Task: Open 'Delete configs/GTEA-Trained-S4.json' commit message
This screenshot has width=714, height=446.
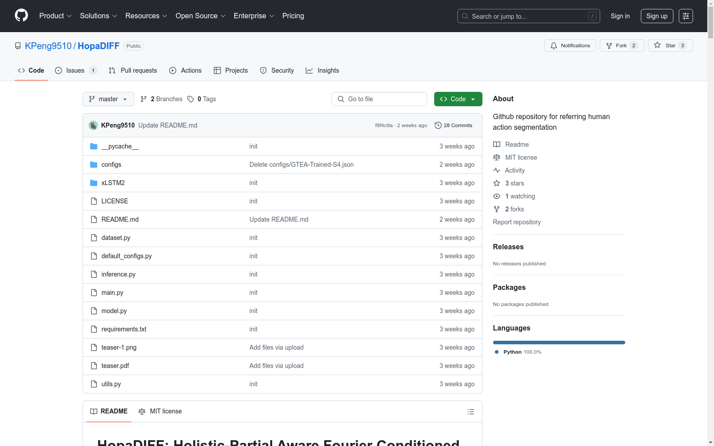Action: point(302,165)
